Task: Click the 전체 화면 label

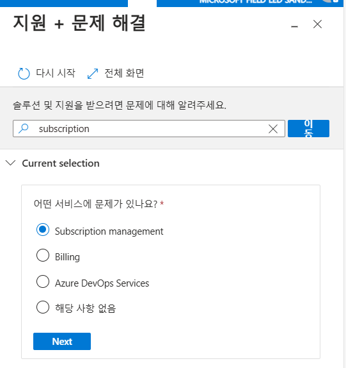Action: coord(124,73)
